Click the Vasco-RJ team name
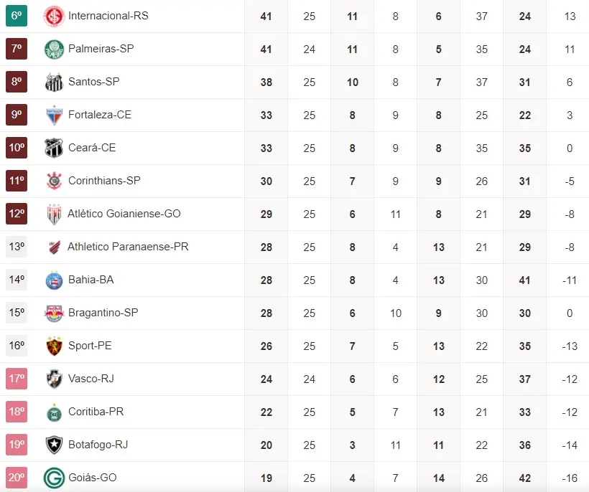 [x=91, y=379]
